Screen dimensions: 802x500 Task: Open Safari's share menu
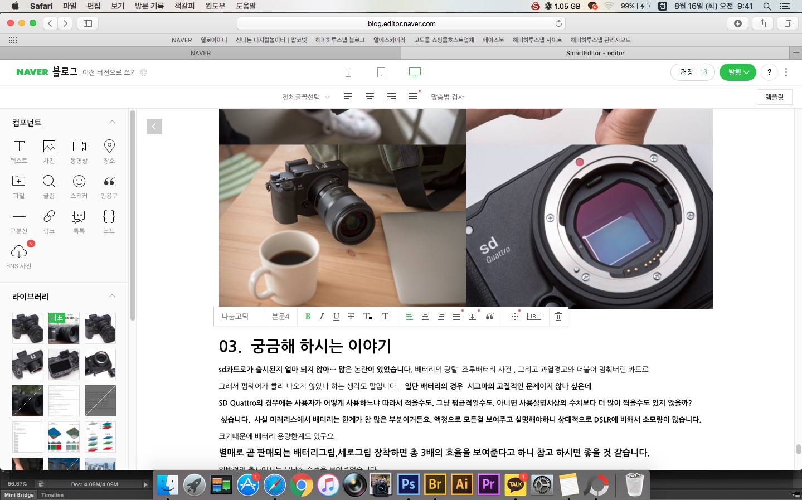click(762, 23)
